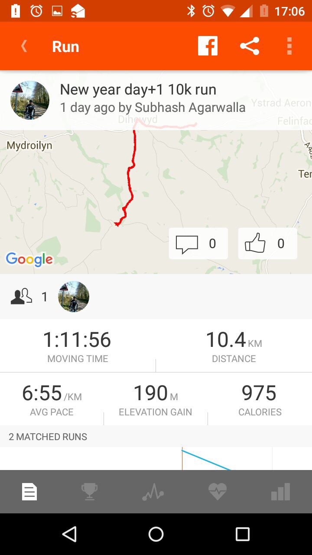Open the share options icon
The image size is (312, 555).
pos(250,46)
